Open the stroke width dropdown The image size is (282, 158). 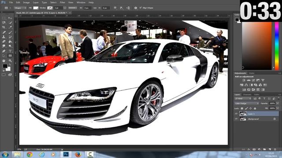pyautogui.click(x=65, y=8)
